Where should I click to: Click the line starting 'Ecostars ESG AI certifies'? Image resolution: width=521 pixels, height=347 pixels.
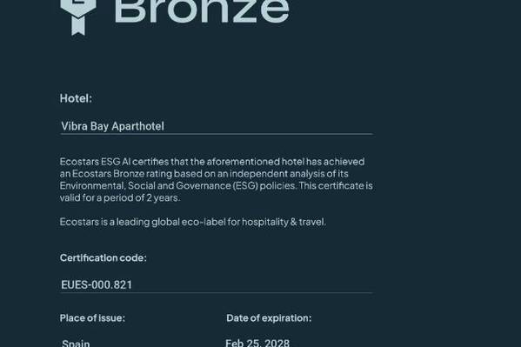coord(212,162)
